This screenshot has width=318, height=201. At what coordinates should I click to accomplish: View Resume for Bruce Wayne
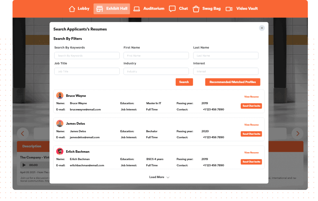(x=251, y=97)
